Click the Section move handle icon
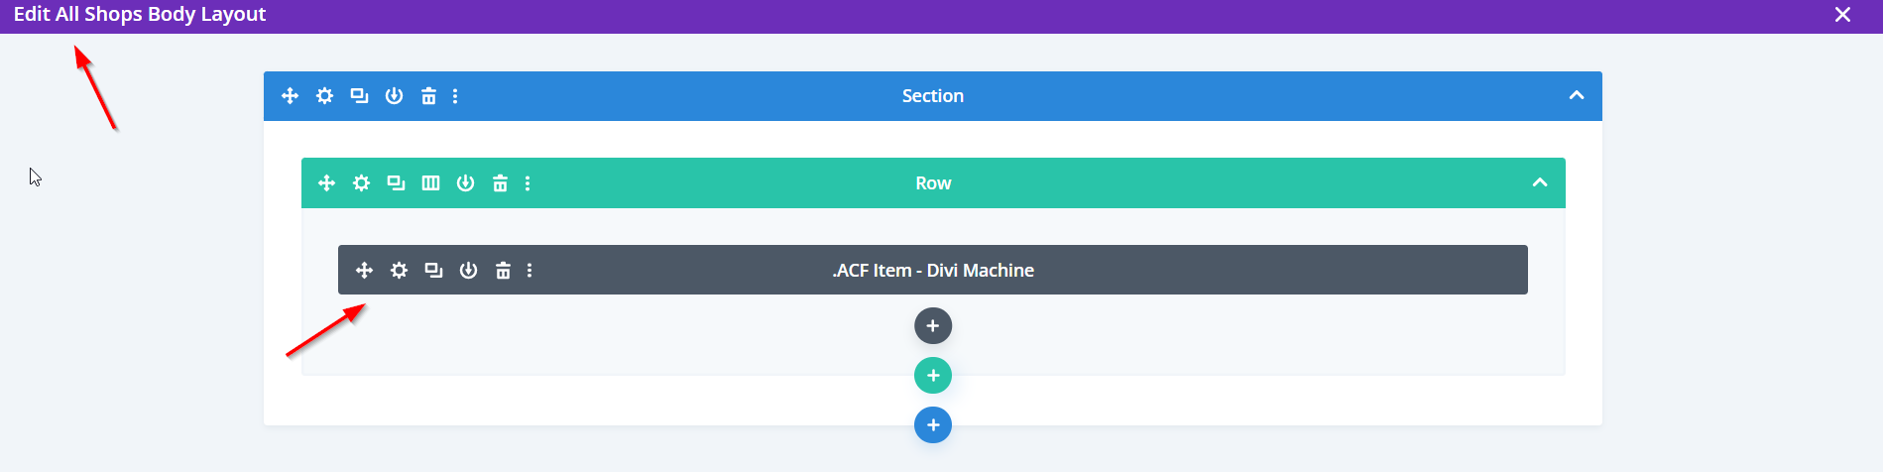 tap(290, 96)
